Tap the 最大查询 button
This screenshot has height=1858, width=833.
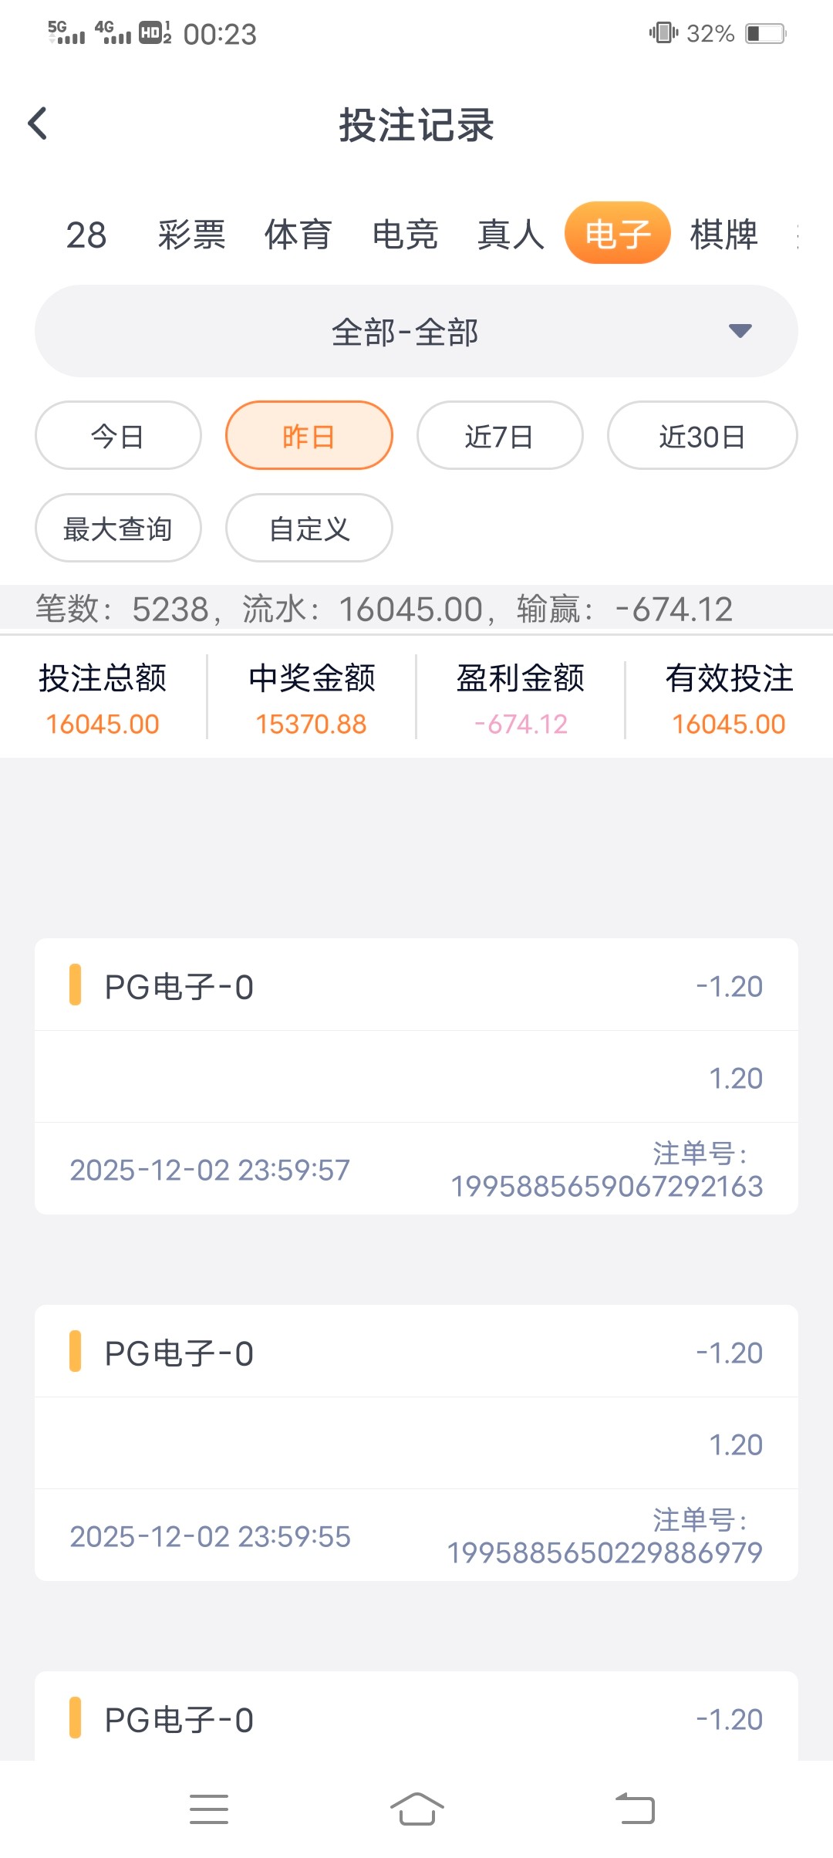click(118, 529)
